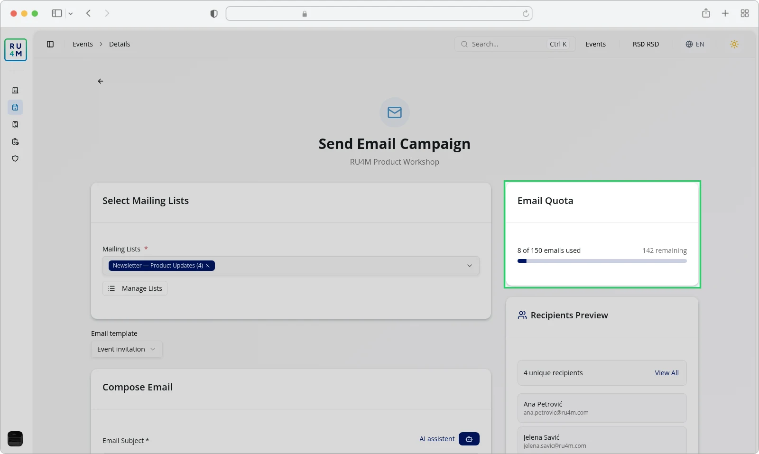Expand the browser sidebar dropdown chevron
Screen dimensions: 759x454
click(71, 14)
